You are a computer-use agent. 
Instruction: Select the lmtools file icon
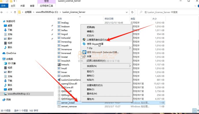[x=59, y=65]
